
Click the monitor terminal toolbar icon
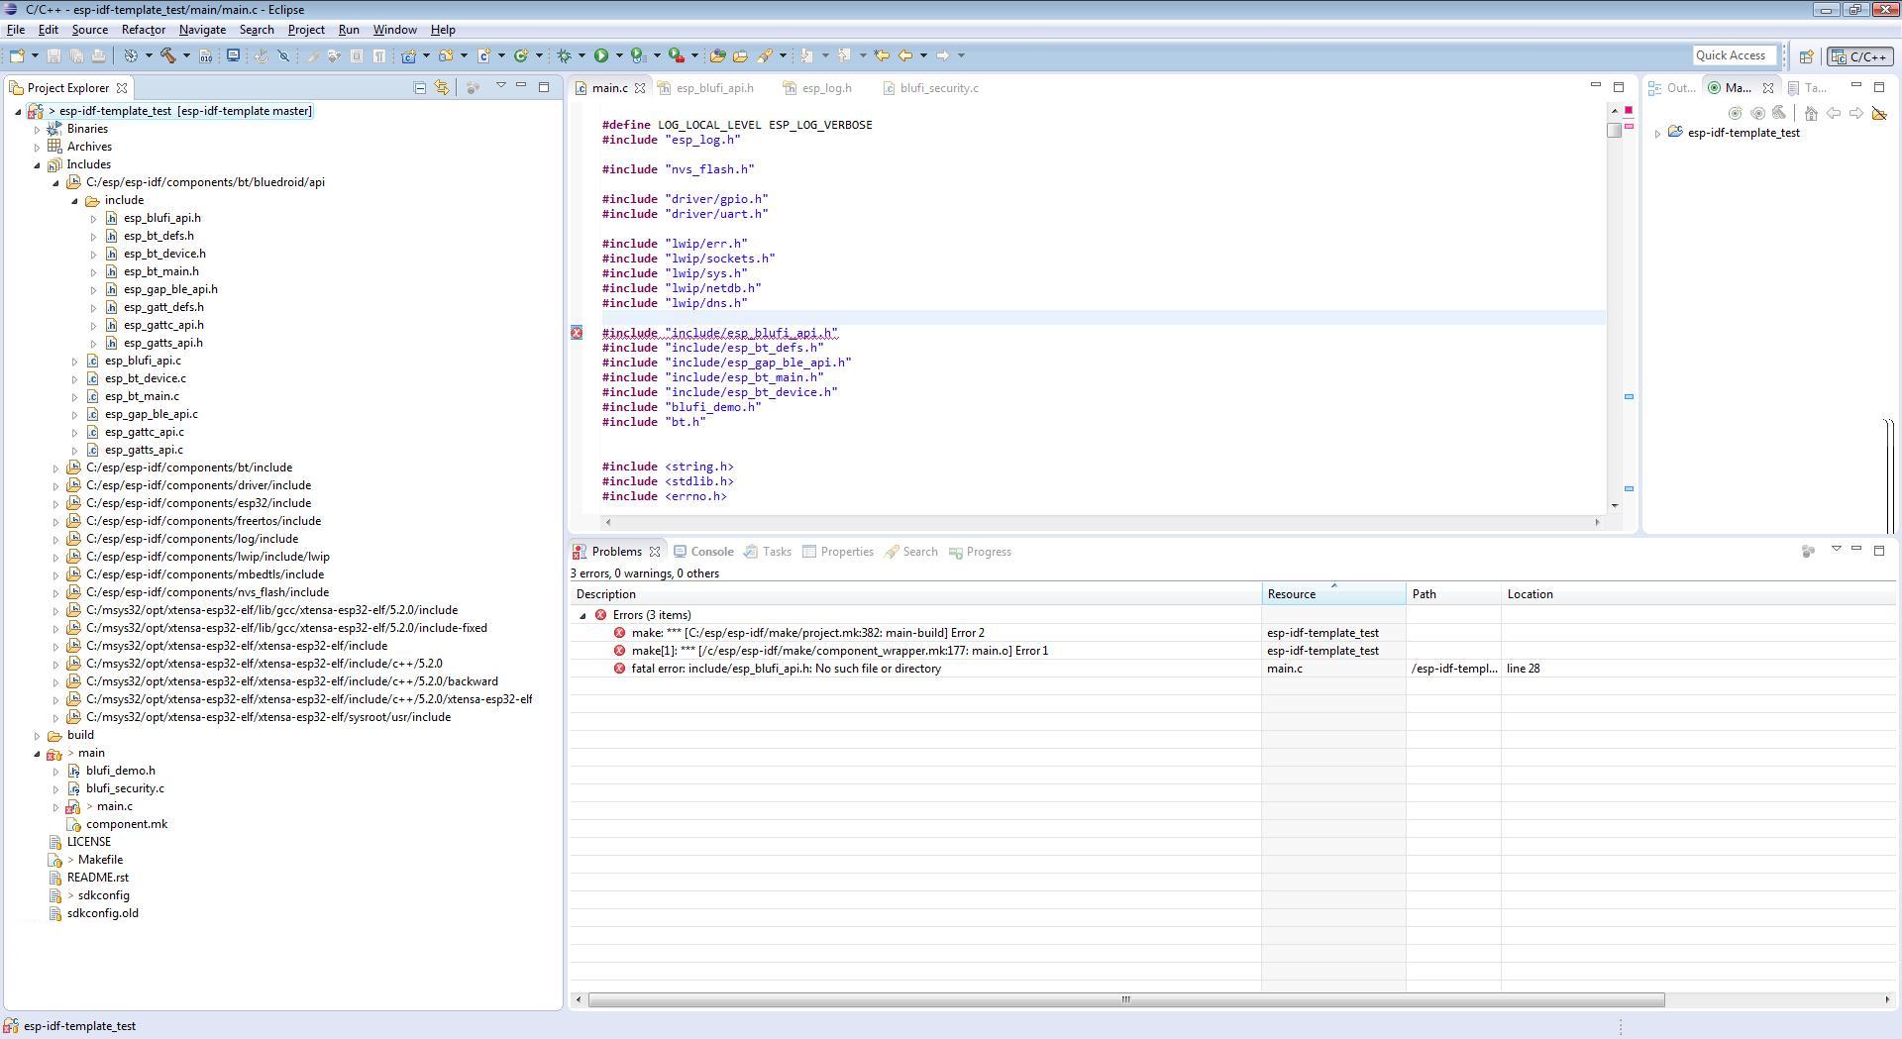[233, 55]
